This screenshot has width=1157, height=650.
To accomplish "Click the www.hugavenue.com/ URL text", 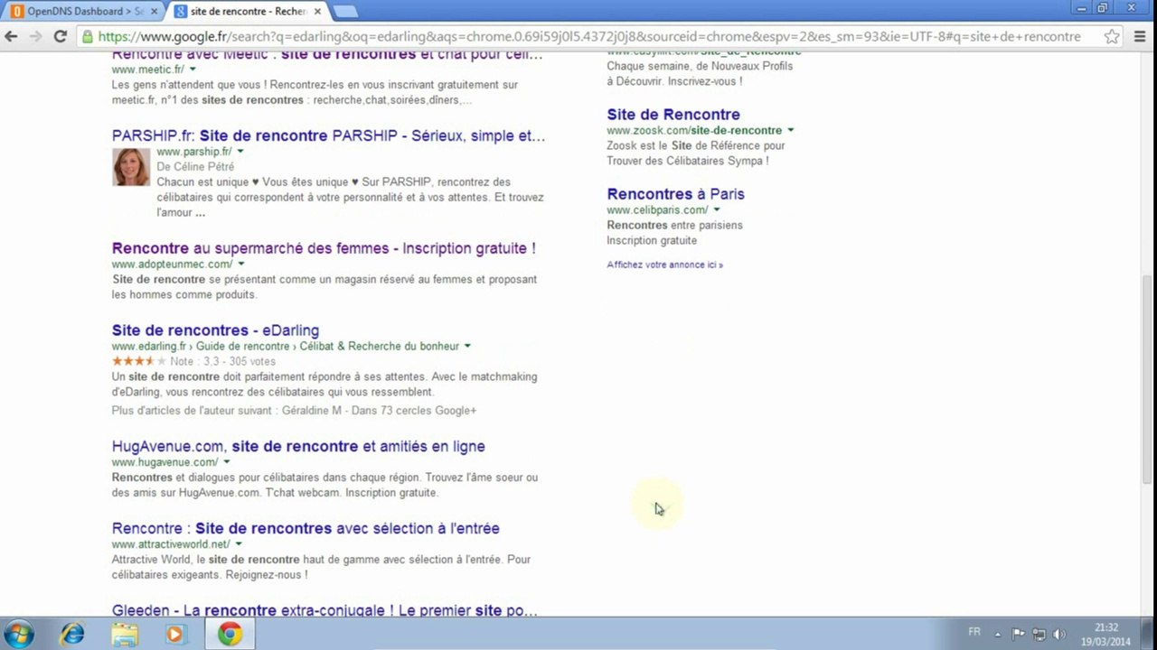I will pos(165,462).
